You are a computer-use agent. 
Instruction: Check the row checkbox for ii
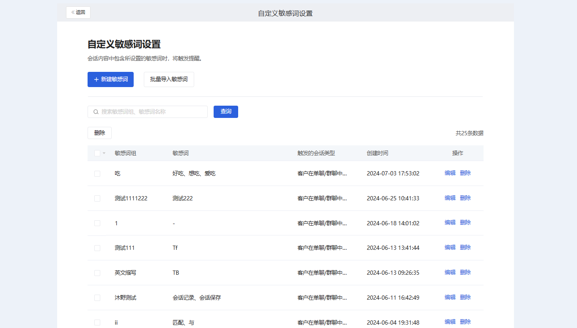pos(97,323)
